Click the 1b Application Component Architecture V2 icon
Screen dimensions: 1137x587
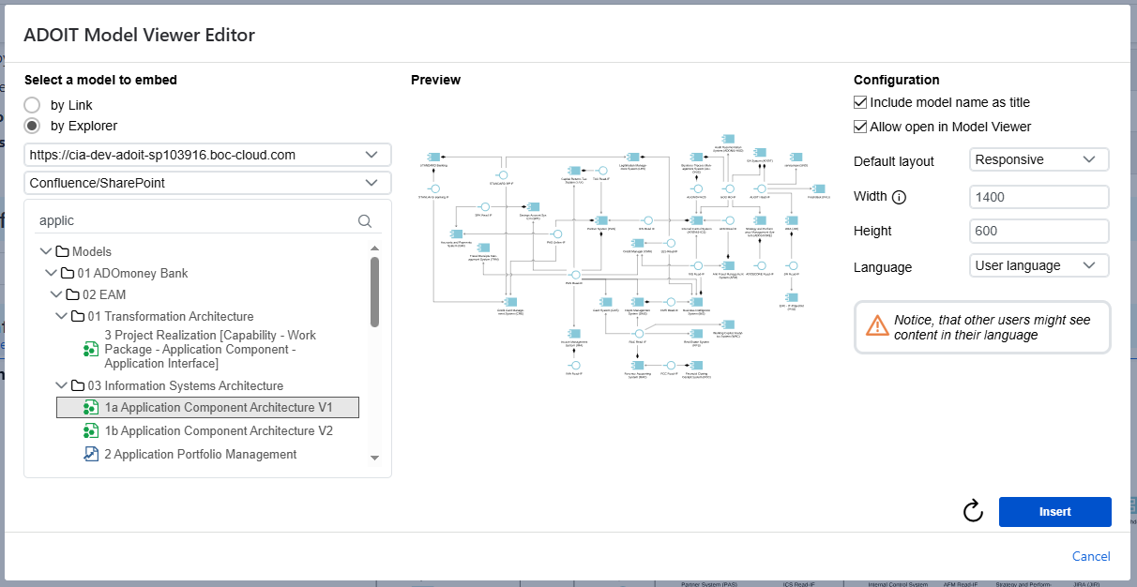coord(91,431)
